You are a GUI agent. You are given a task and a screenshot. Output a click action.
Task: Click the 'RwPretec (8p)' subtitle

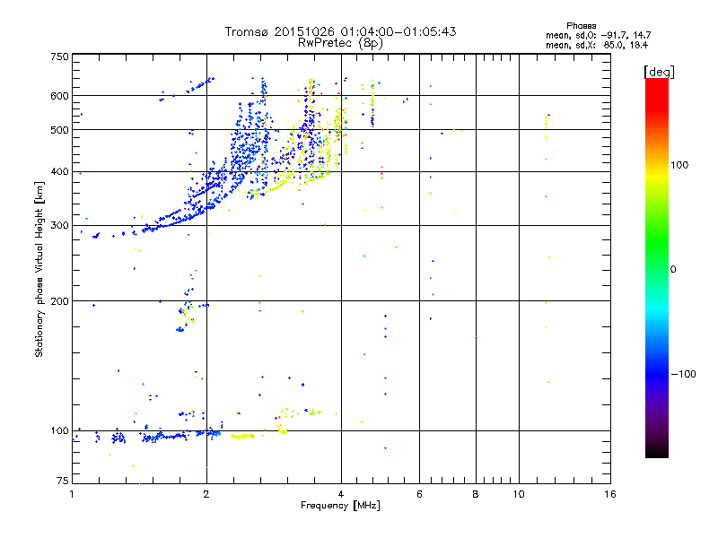tap(340, 43)
